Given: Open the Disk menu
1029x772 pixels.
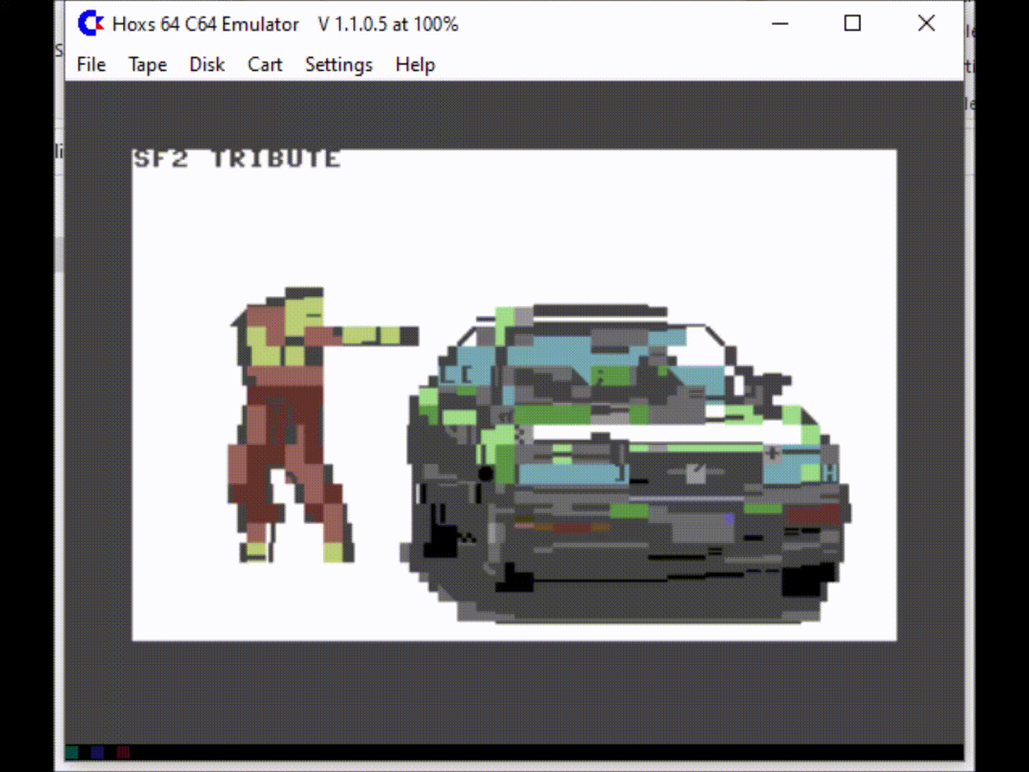Looking at the screenshot, I should (x=207, y=65).
